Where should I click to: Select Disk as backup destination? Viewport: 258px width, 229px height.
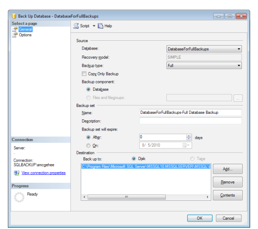click(134, 159)
